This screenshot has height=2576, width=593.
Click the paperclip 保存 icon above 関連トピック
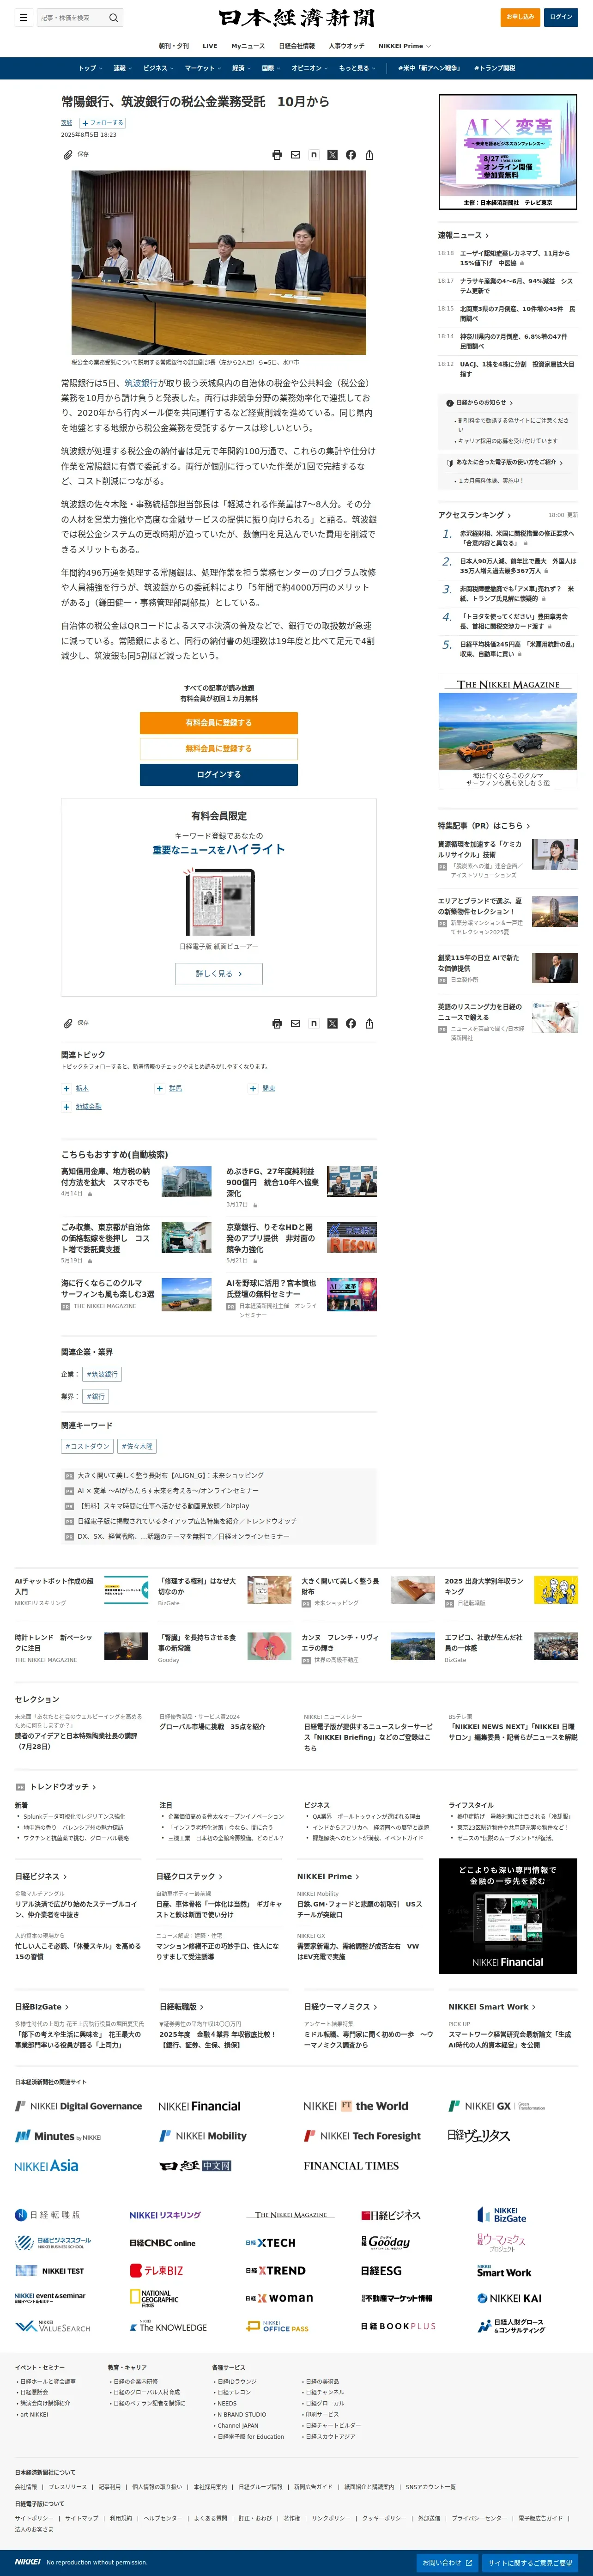68,1023
